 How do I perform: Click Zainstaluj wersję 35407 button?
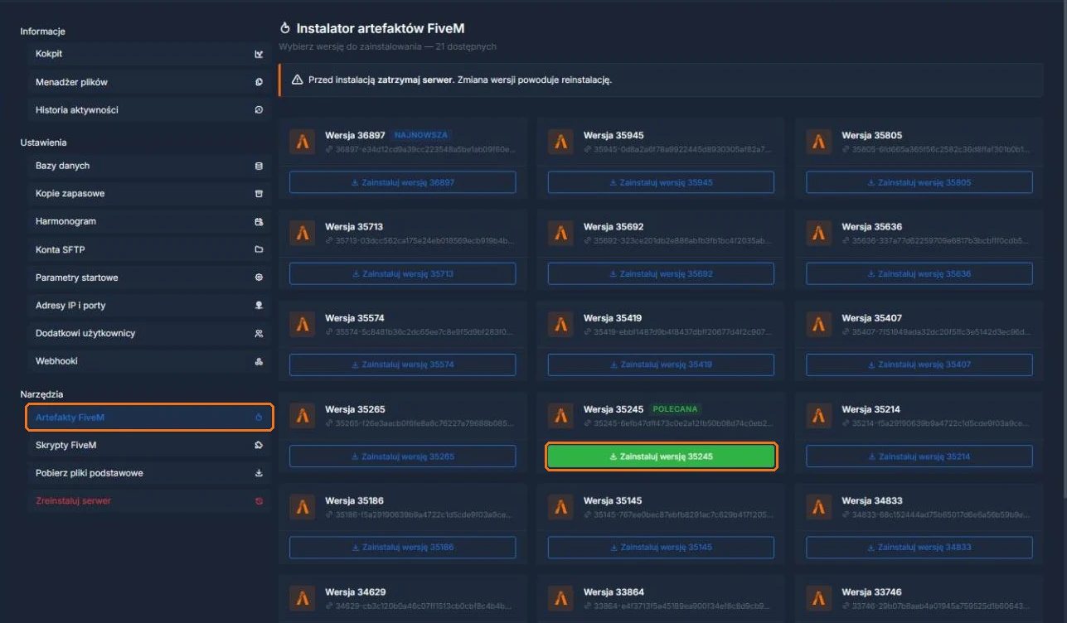(919, 365)
